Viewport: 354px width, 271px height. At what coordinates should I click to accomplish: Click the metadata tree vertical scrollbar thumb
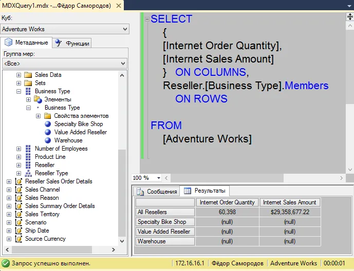click(x=122, y=193)
